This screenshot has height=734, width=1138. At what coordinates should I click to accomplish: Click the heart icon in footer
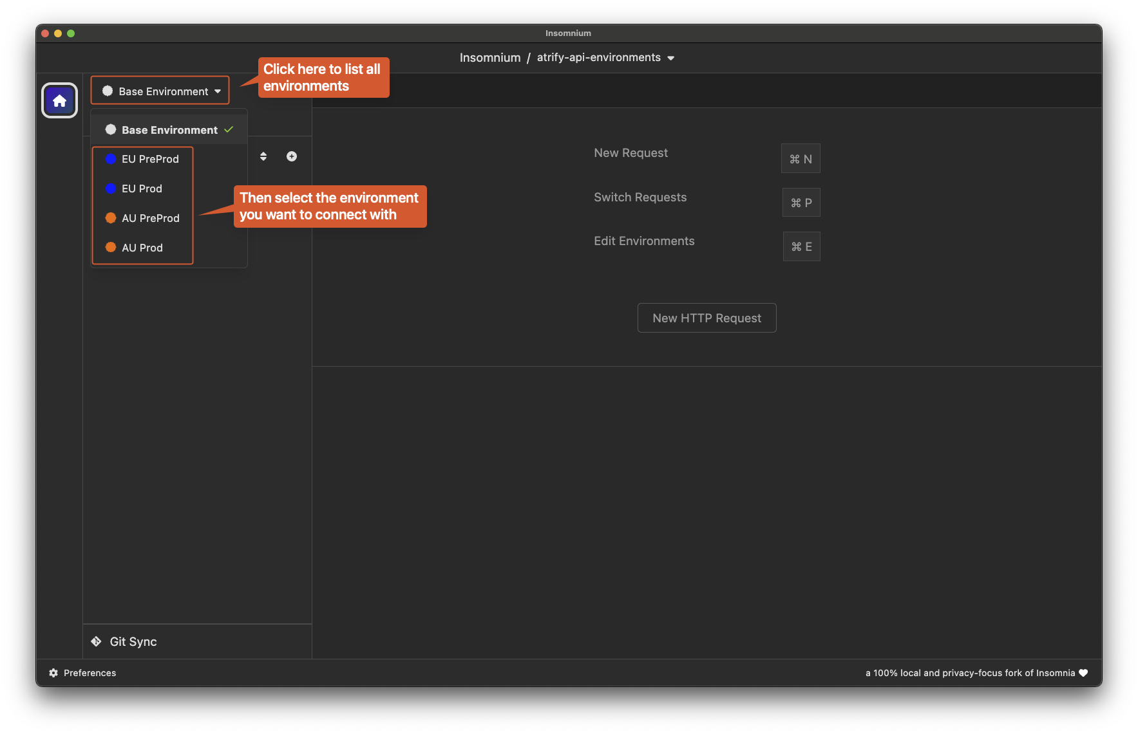pyautogui.click(x=1083, y=673)
